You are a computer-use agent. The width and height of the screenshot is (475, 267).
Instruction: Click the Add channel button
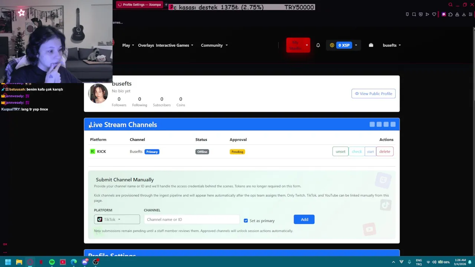tap(304, 220)
